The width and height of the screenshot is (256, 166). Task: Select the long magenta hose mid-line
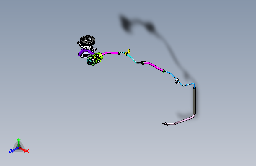point(154,66)
